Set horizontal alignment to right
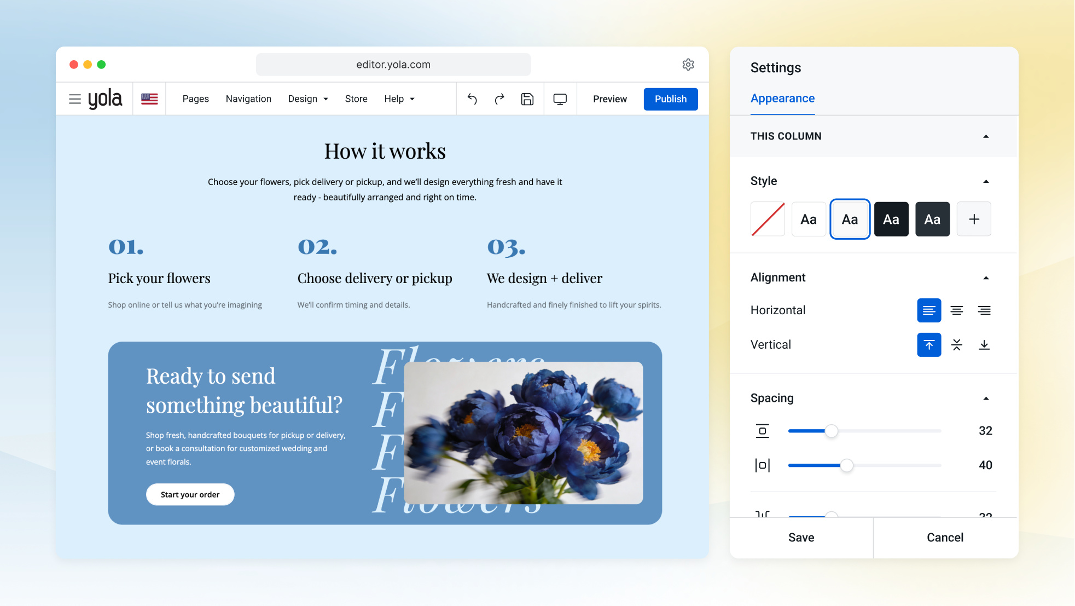 click(x=984, y=310)
